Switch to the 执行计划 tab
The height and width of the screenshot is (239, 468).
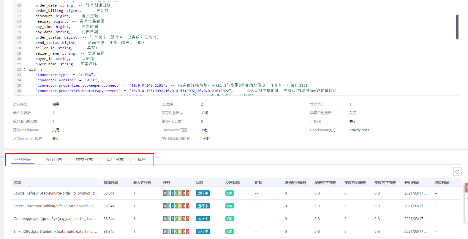pyautogui.click(x=53, y=160)
